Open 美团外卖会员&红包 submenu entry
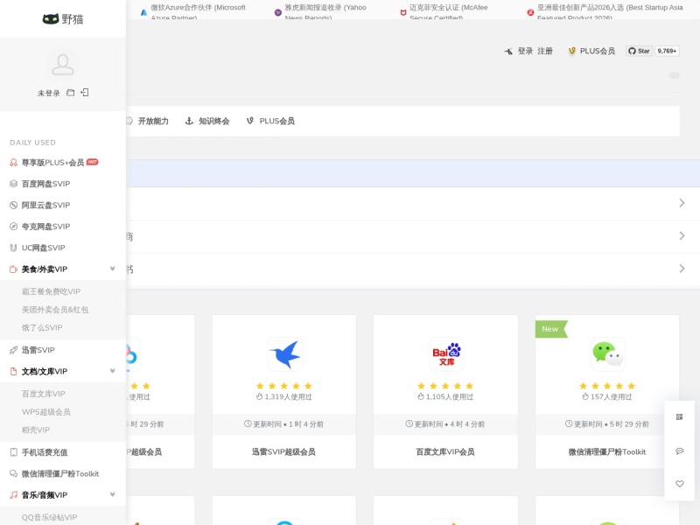 55,310
